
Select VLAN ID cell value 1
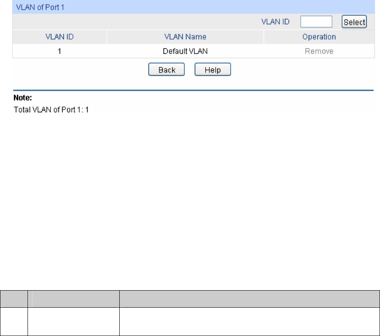pyautogui.click(x=59, y=51)
